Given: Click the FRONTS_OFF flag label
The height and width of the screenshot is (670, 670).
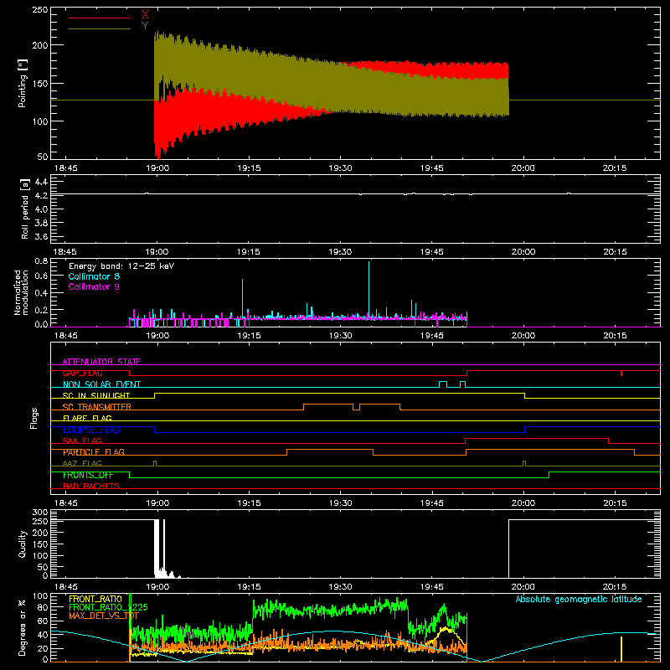Looking at the screenshot, I should pyautogui.click(x=88, y=475).
